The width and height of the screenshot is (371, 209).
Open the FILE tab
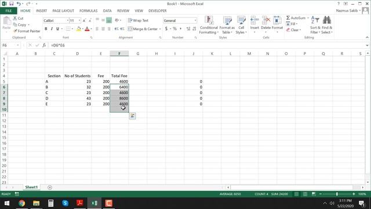pyautogui.click(x=9, y=11)
